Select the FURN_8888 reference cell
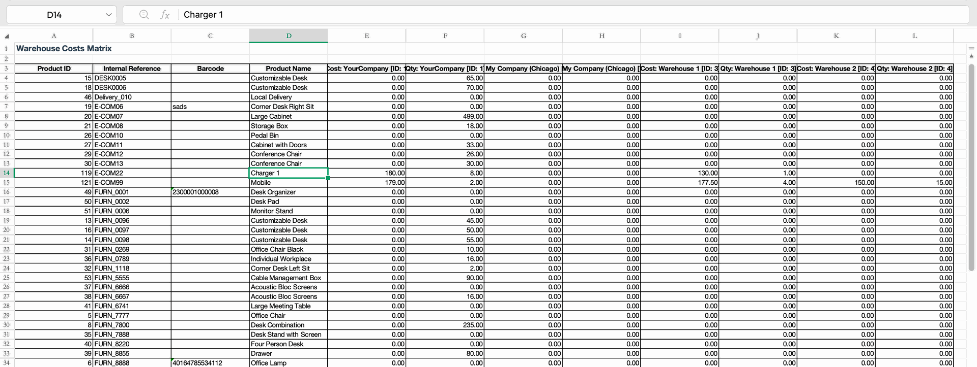This screenshot has height=367, width=977. 132,363
